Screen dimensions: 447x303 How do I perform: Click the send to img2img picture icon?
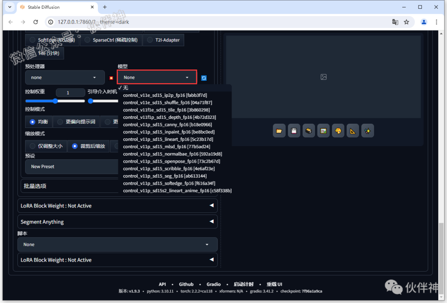click(323, 130)
